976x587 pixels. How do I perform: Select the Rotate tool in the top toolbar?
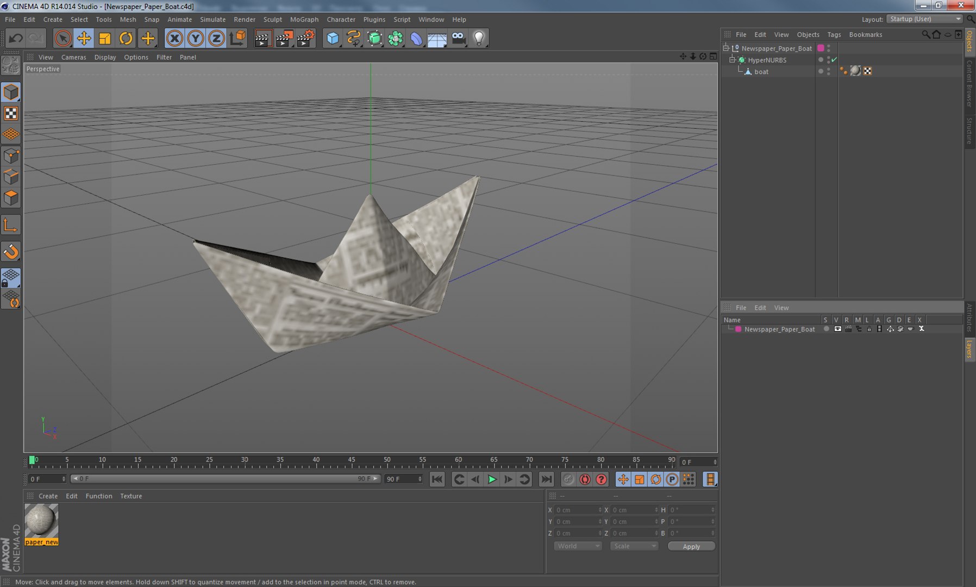point(126,38)
